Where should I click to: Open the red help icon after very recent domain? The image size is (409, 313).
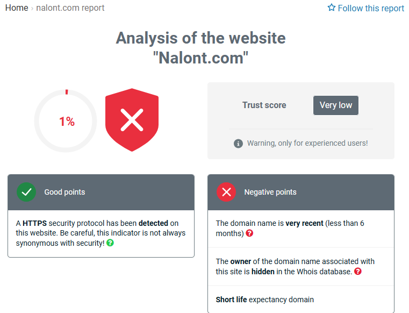coord(249,233)
